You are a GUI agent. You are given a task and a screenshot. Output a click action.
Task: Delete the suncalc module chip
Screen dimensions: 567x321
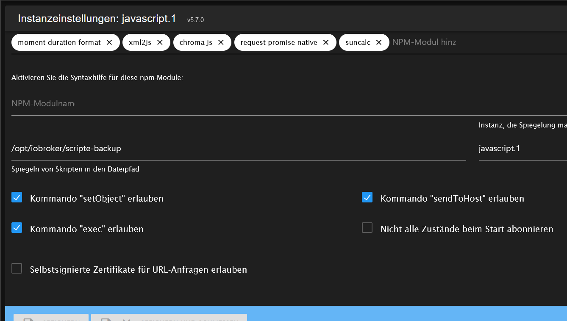point(379,42)
